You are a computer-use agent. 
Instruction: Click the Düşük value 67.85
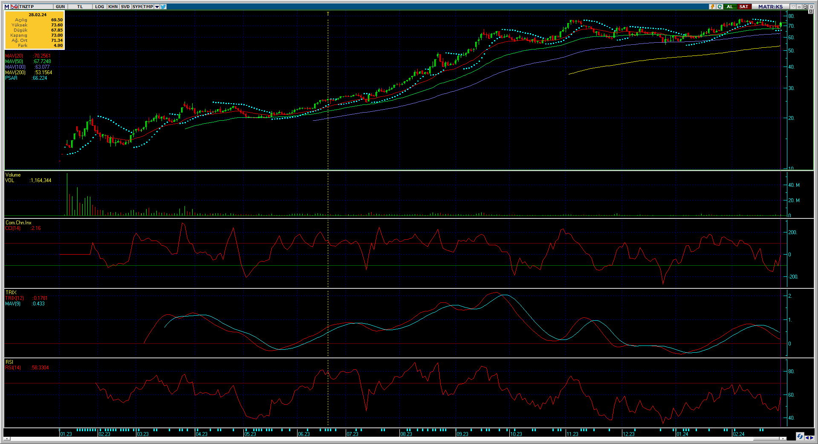(57, 30)
